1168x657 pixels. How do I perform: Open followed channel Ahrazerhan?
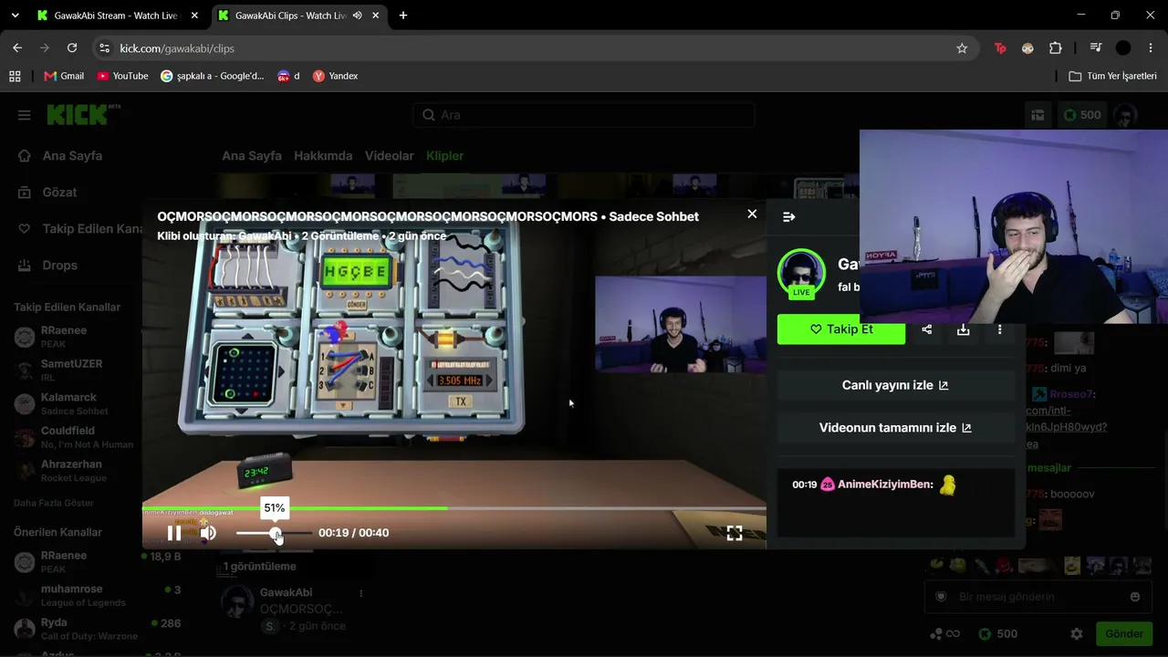point(71,471)
